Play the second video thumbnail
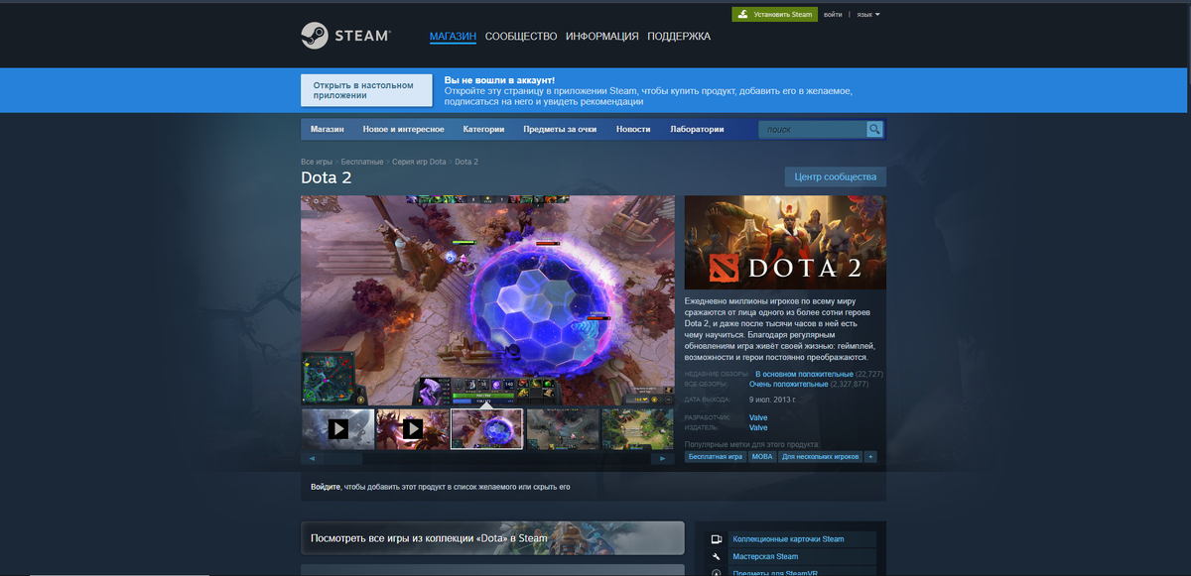Screen dimensions: 1191x576 412,428
